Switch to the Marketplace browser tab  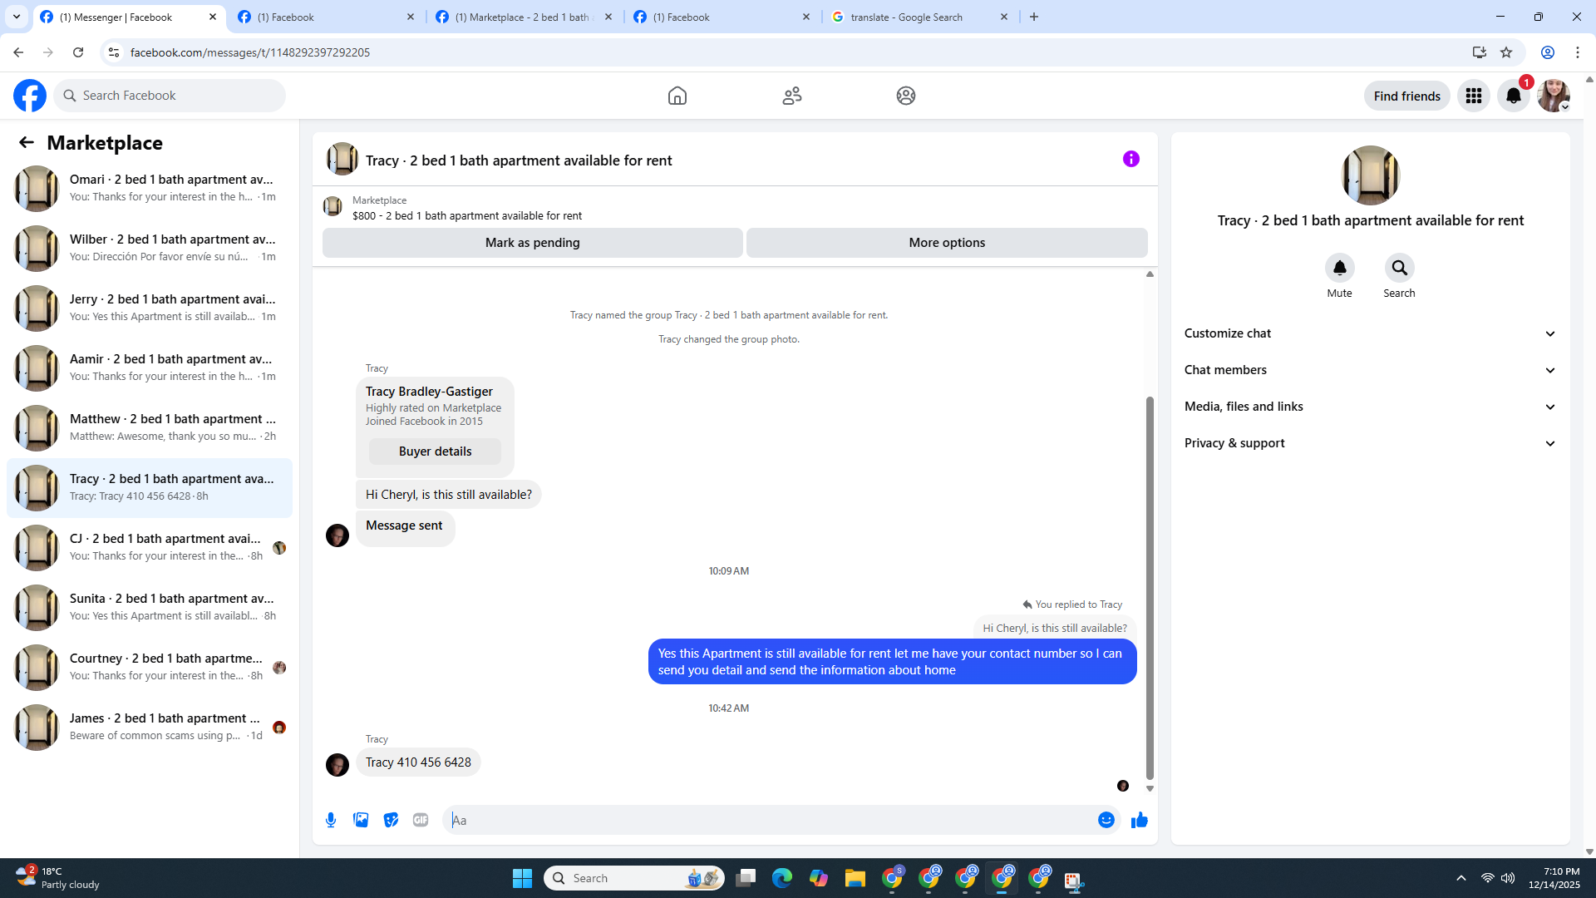tap(522, 17)
